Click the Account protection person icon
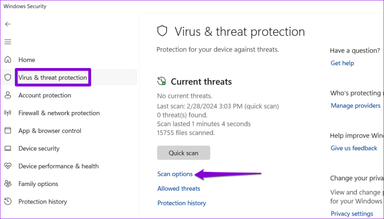This screenshot has width=384, height=219. 8,95
